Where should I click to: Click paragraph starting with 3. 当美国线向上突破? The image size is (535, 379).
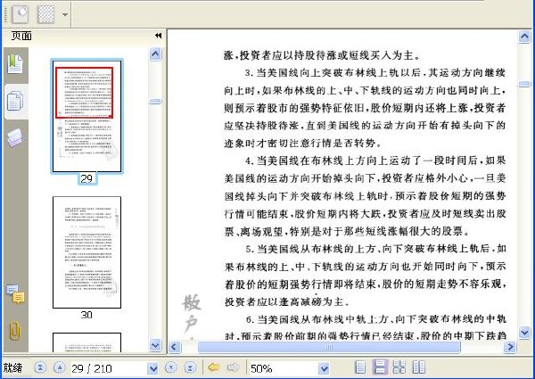(365, 108)
